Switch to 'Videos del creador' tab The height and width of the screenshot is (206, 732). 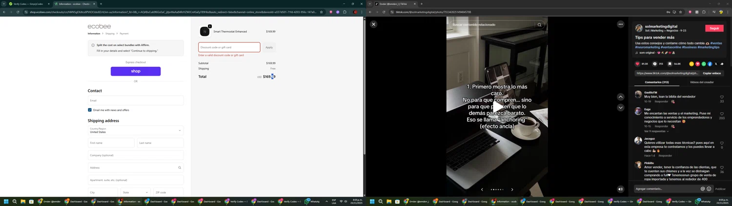[702, 82]
